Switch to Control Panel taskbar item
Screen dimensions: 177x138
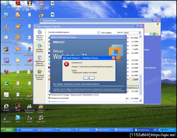coord(85,130)
